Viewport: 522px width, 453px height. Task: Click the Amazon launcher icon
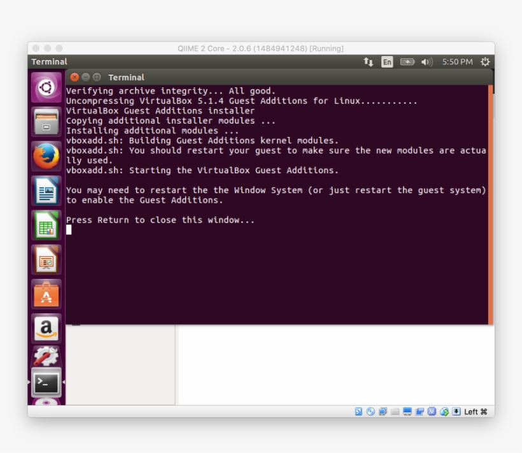[x=46, y=329]
